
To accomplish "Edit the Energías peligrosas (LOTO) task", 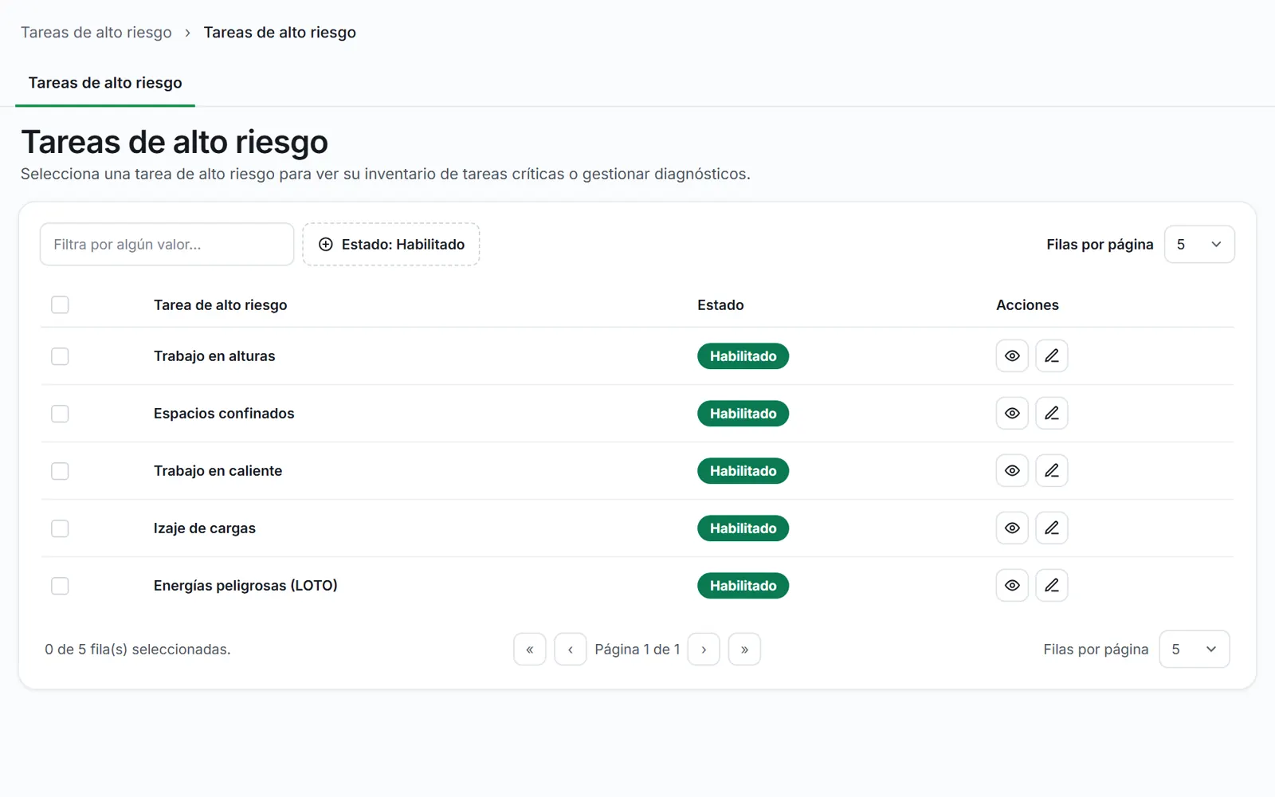I will [1052, 586].
